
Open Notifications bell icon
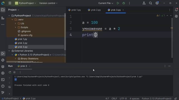pyautogui.click(x=176, y=10)
